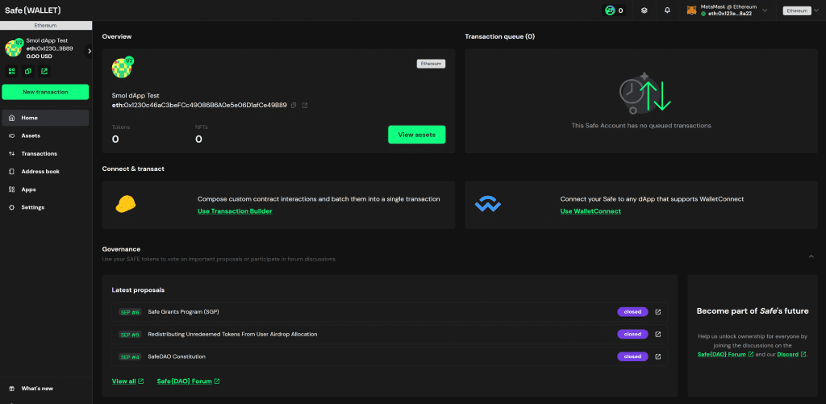Click the Settings gear icon

(x=11, y=207)
